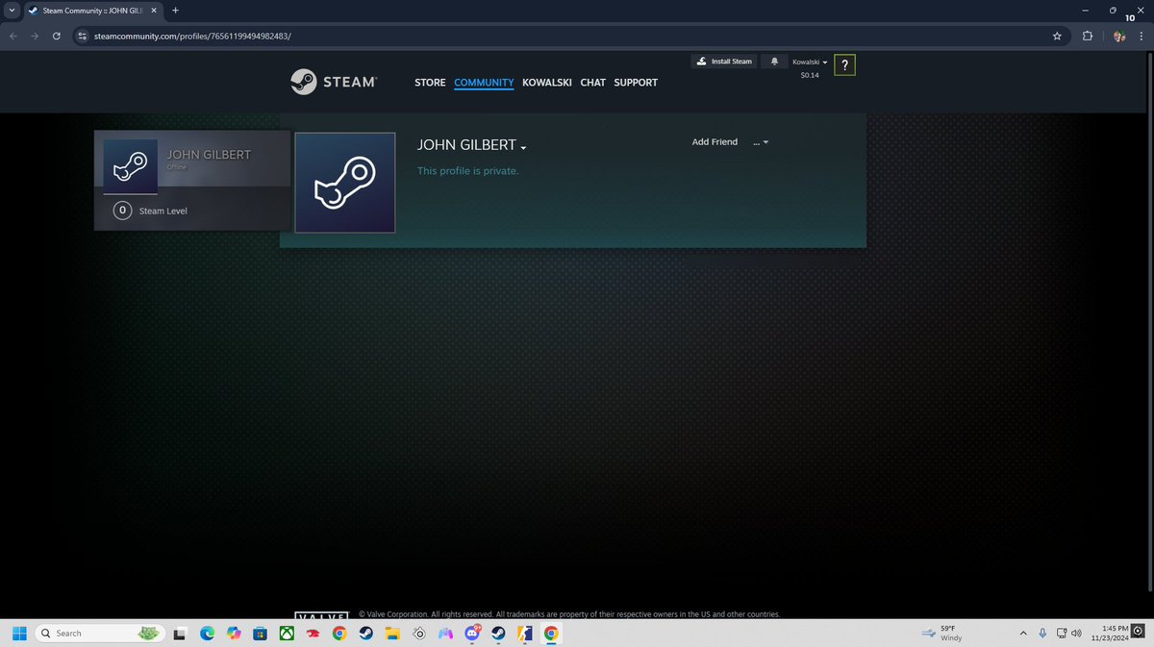Expand the Kowalski account dropdown

[810, 62]
